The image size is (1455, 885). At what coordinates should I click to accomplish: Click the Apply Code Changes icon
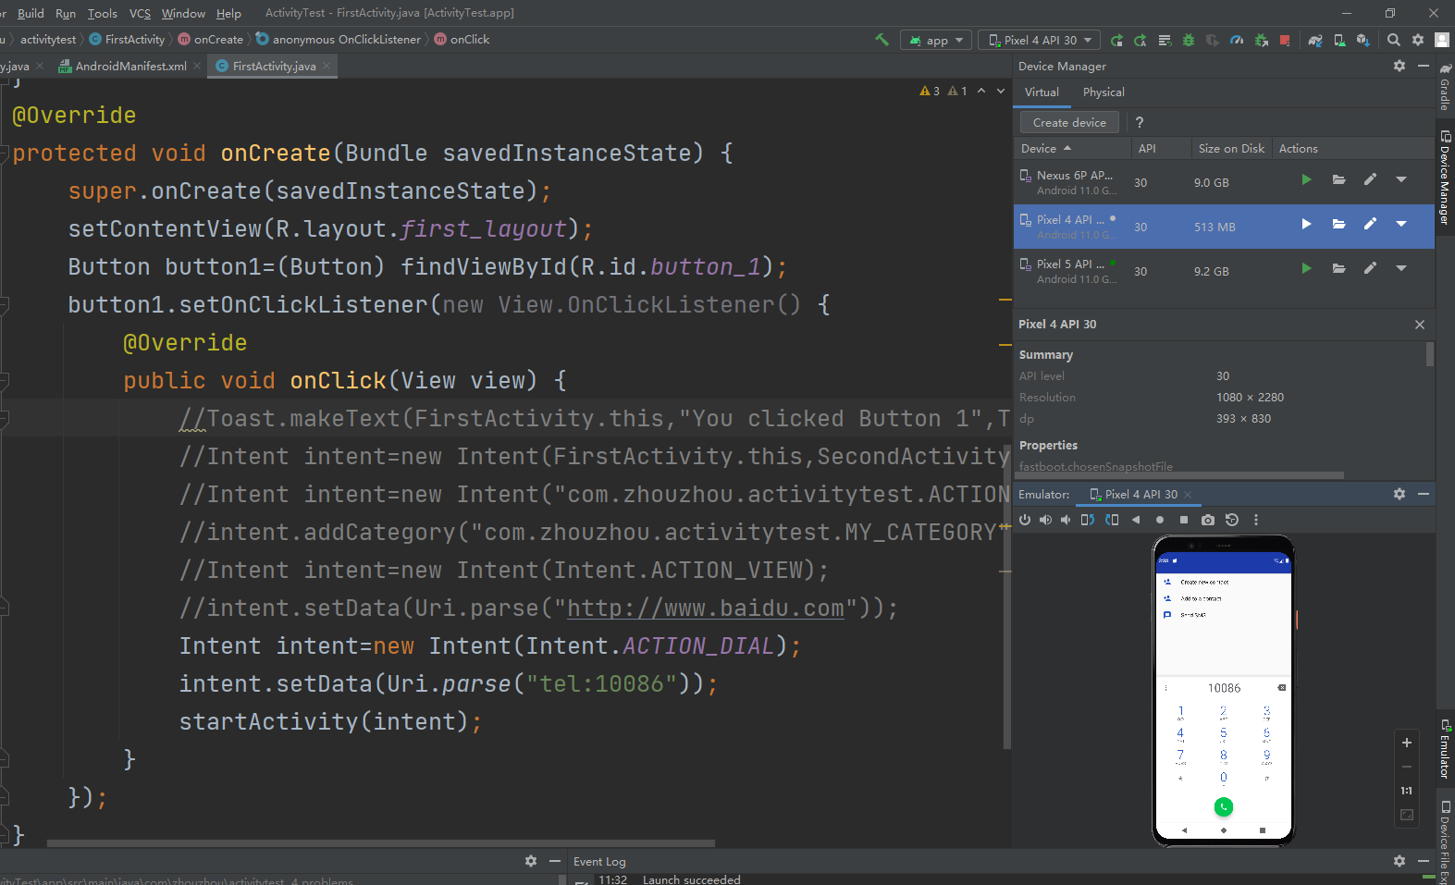click(x=1165, y=40)
